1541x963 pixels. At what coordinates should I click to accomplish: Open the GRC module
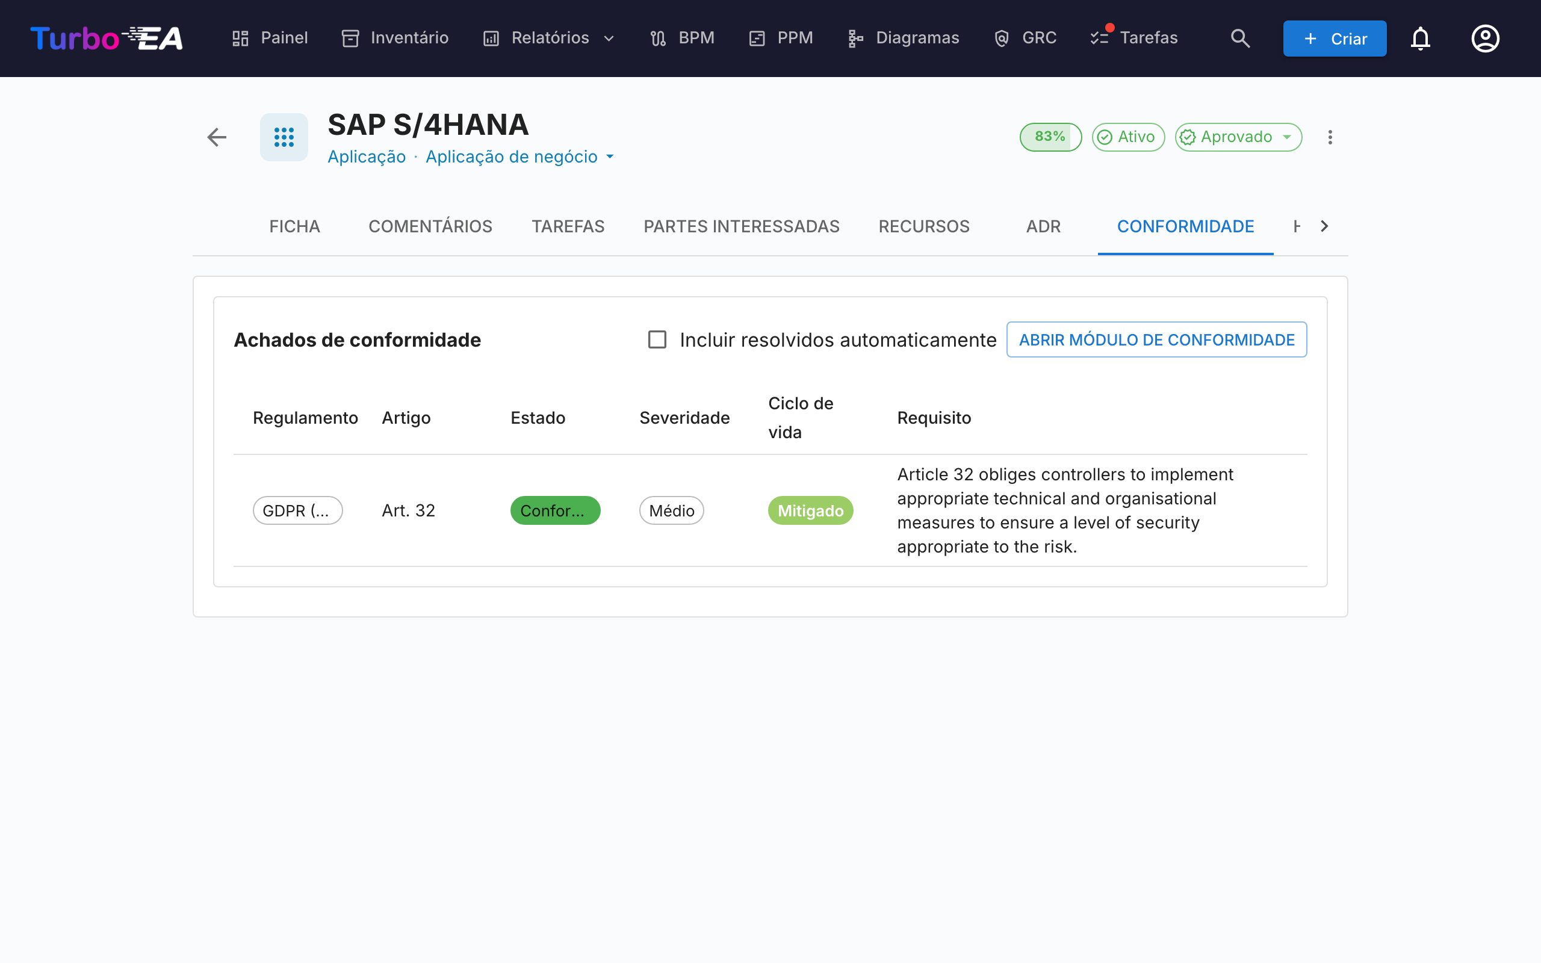tap(1025, 38)
